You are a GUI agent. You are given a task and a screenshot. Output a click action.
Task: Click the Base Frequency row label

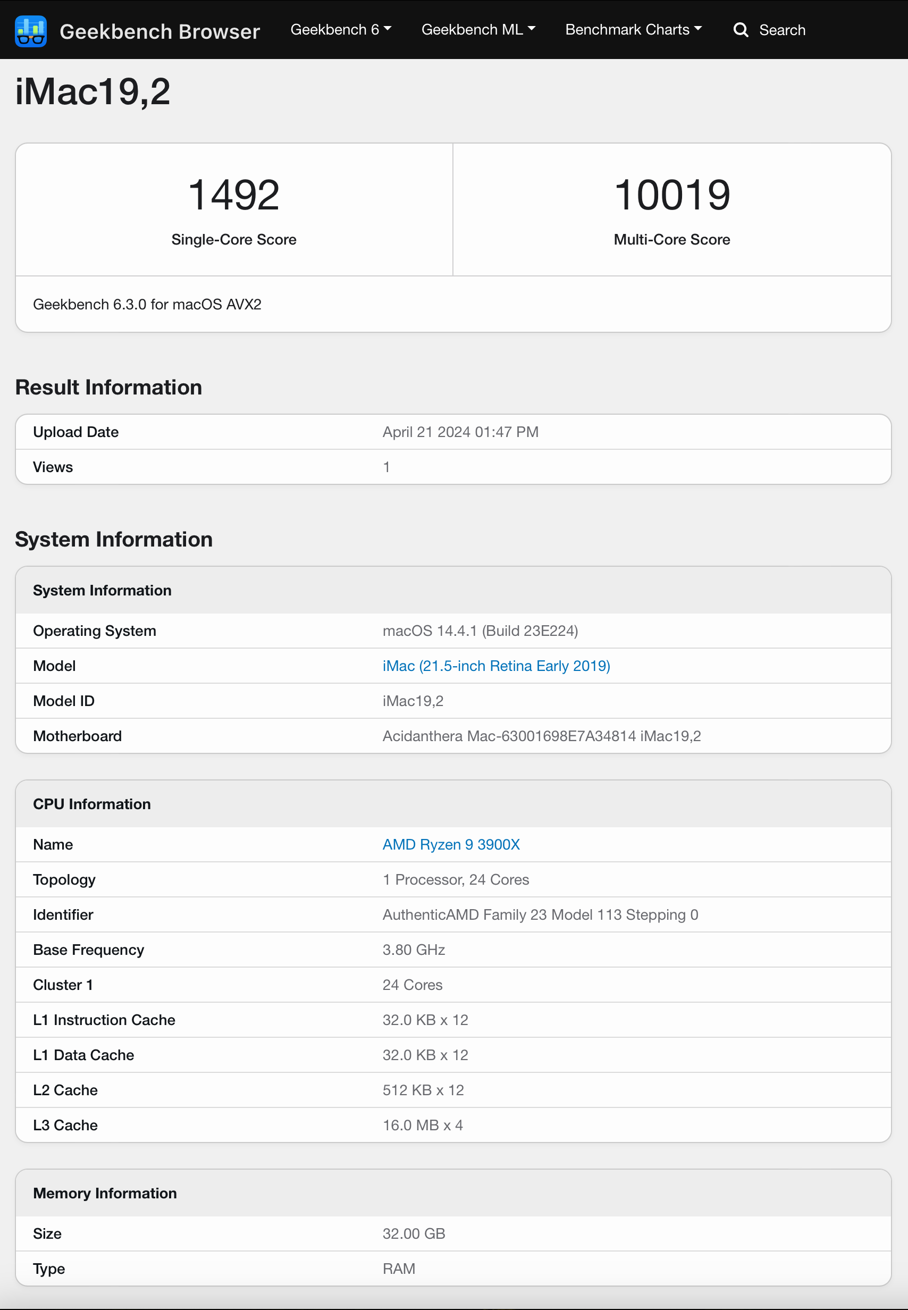click(x=89, y=950)
